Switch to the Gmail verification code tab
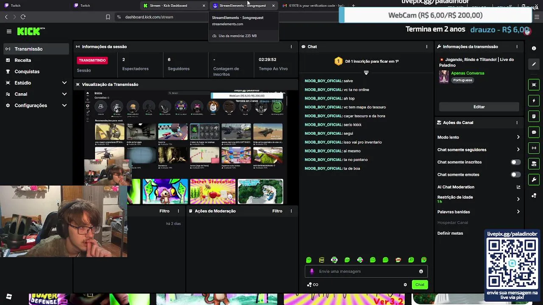The image size is (543, 305). tap(313, 6)
